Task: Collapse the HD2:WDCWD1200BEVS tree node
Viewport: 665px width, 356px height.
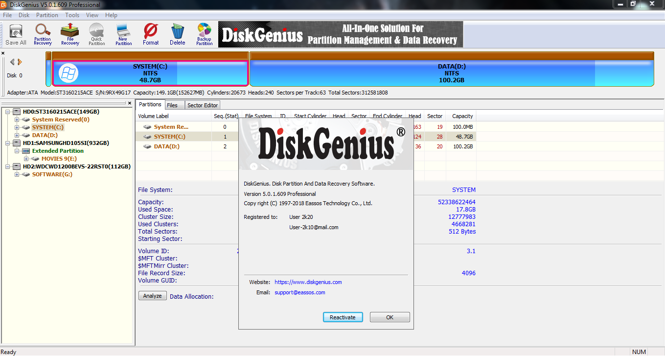Action: (x=8, y=166)
